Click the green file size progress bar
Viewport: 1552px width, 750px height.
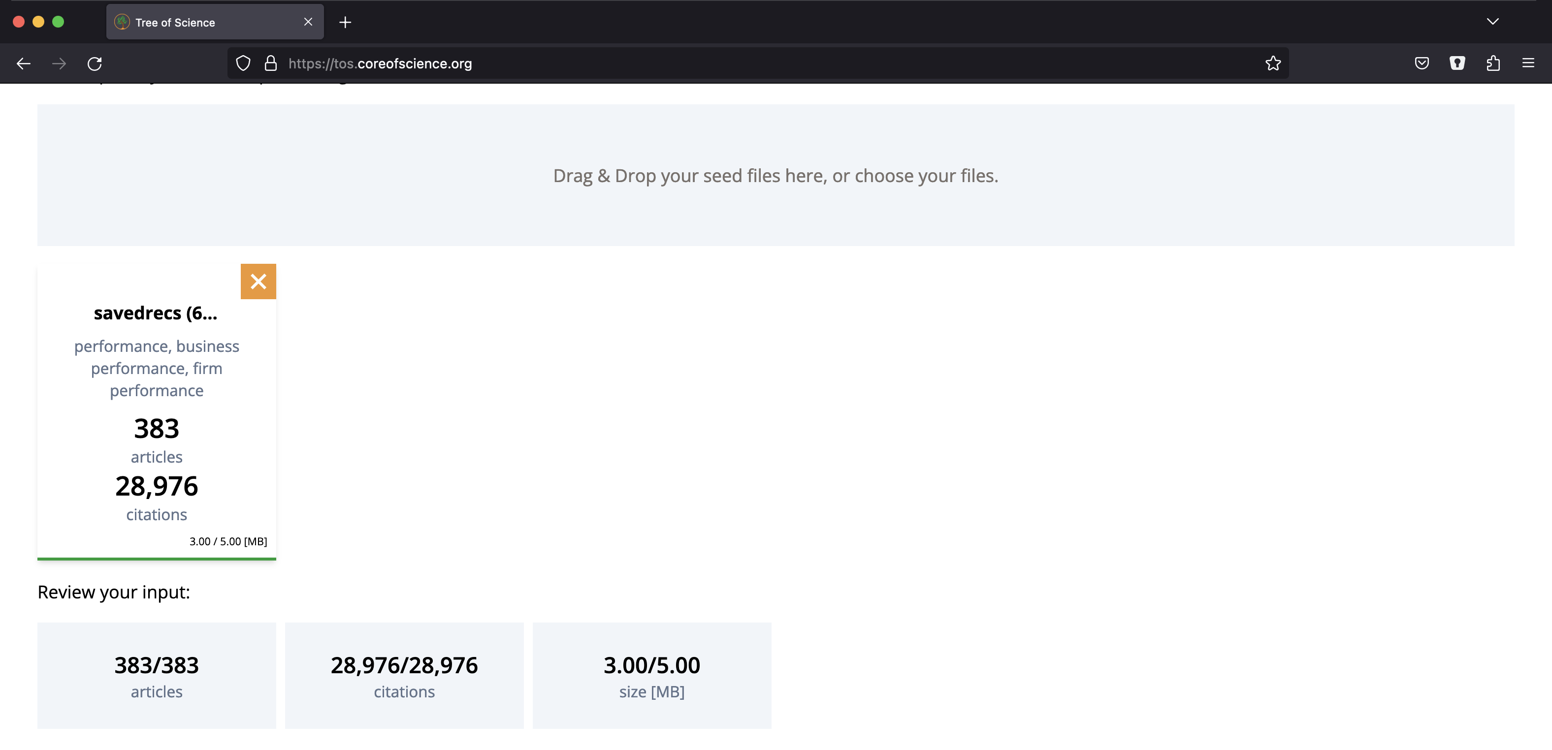click(157, 559)
